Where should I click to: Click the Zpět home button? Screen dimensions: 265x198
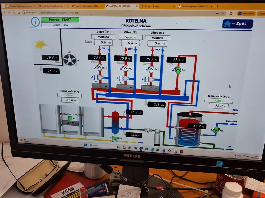pyautogui.click(x=238, y=24)
